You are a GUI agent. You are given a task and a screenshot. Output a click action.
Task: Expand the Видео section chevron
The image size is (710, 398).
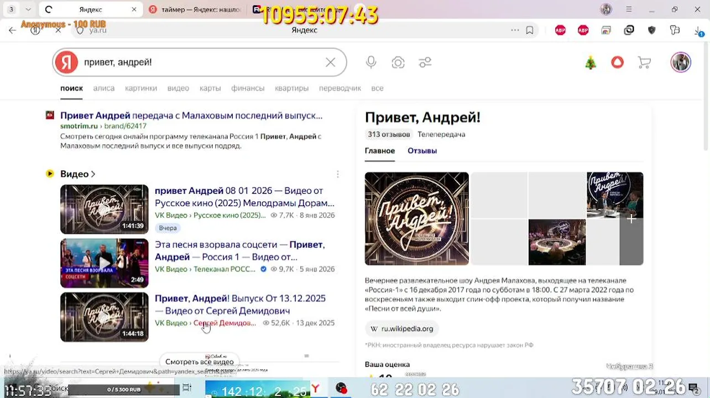pos(93,174)
